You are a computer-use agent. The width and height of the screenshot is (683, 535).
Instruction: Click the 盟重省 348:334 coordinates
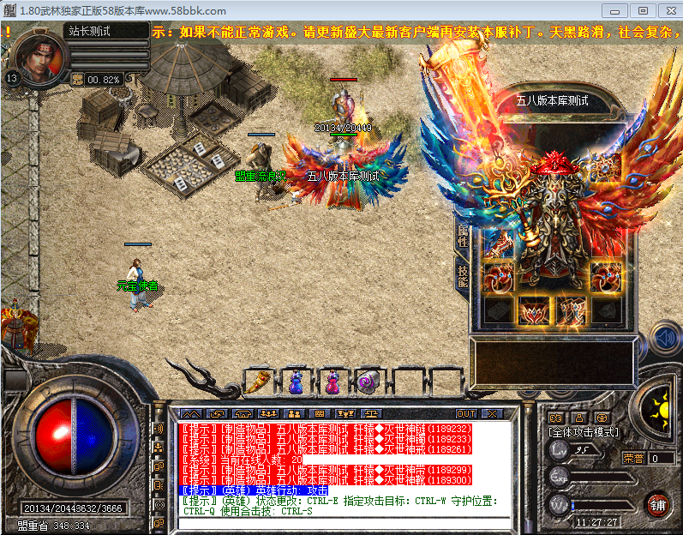[x=53, y=526]
